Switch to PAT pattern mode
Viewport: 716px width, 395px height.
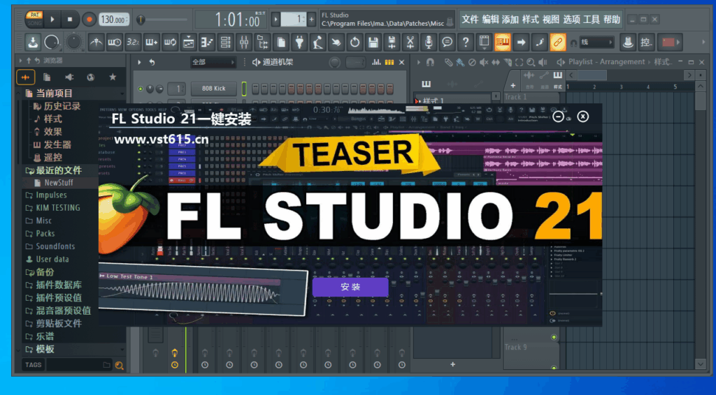35,15
